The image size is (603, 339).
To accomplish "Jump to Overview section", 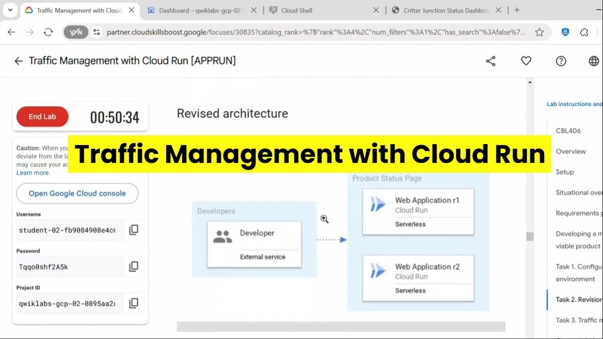I will [x=571, y=152].
